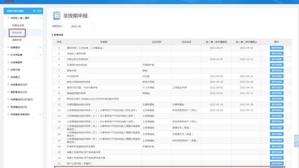
Task: Click the blue action button for row 6
Action: 277,76
